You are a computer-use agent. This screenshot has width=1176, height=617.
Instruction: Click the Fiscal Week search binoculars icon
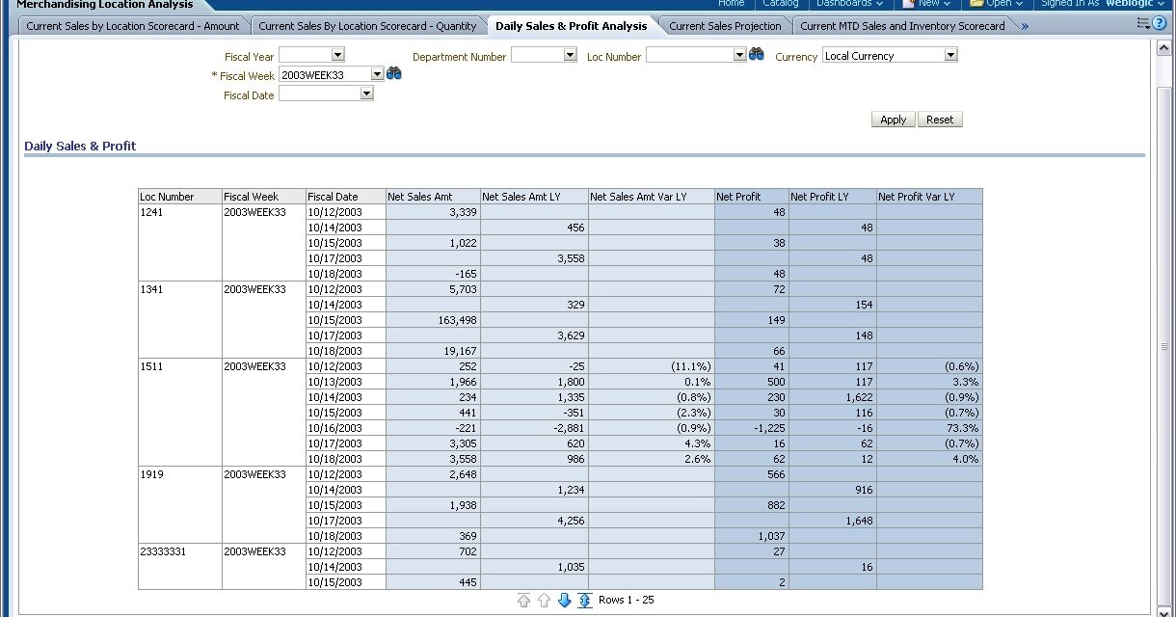coord(393,73)
